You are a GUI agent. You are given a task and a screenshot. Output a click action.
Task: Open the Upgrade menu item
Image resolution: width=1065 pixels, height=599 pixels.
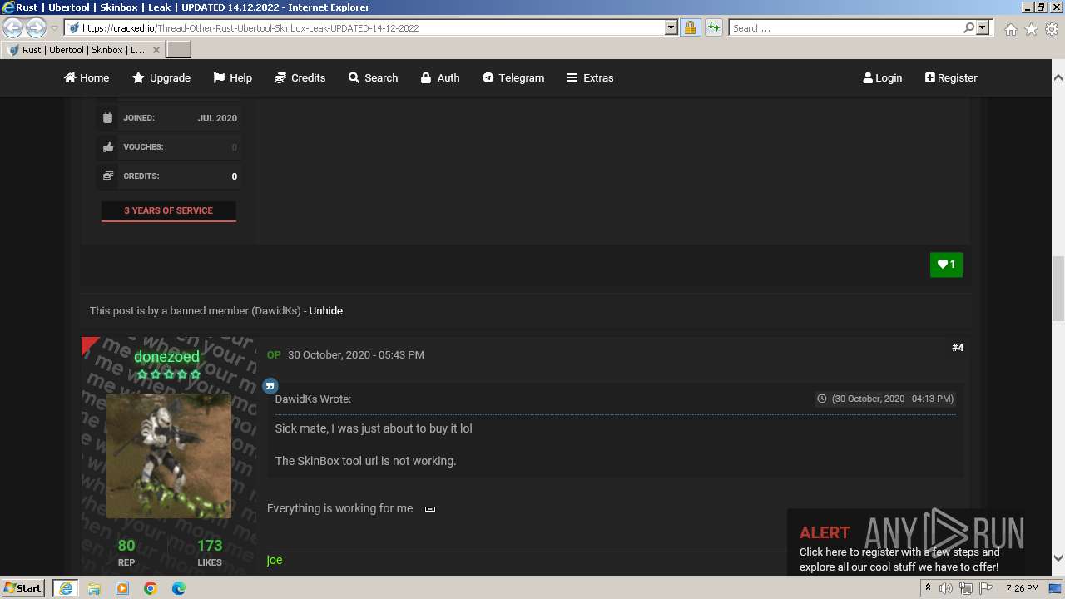[161, 77]
